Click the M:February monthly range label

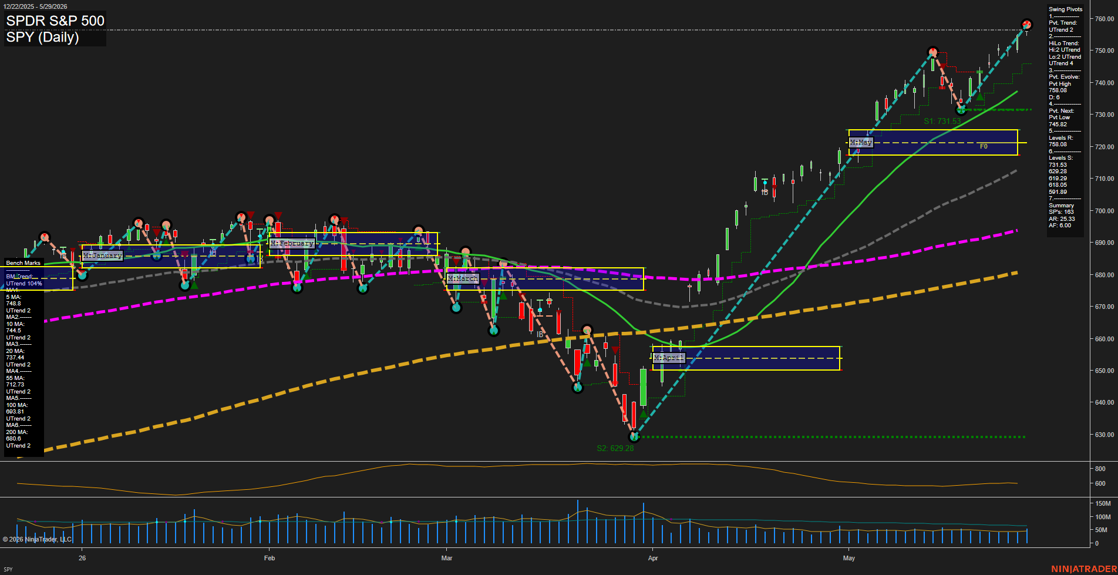(x=292, y=243)
